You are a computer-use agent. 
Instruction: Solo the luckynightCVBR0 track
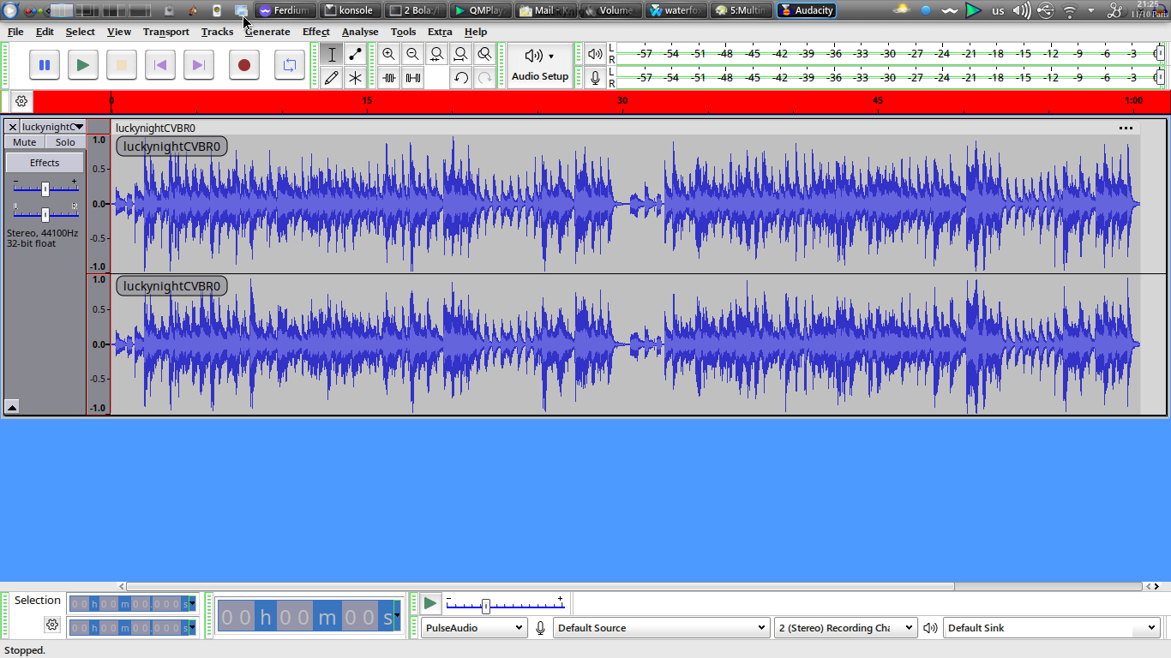pyautogui.click(x=65, y=142)
